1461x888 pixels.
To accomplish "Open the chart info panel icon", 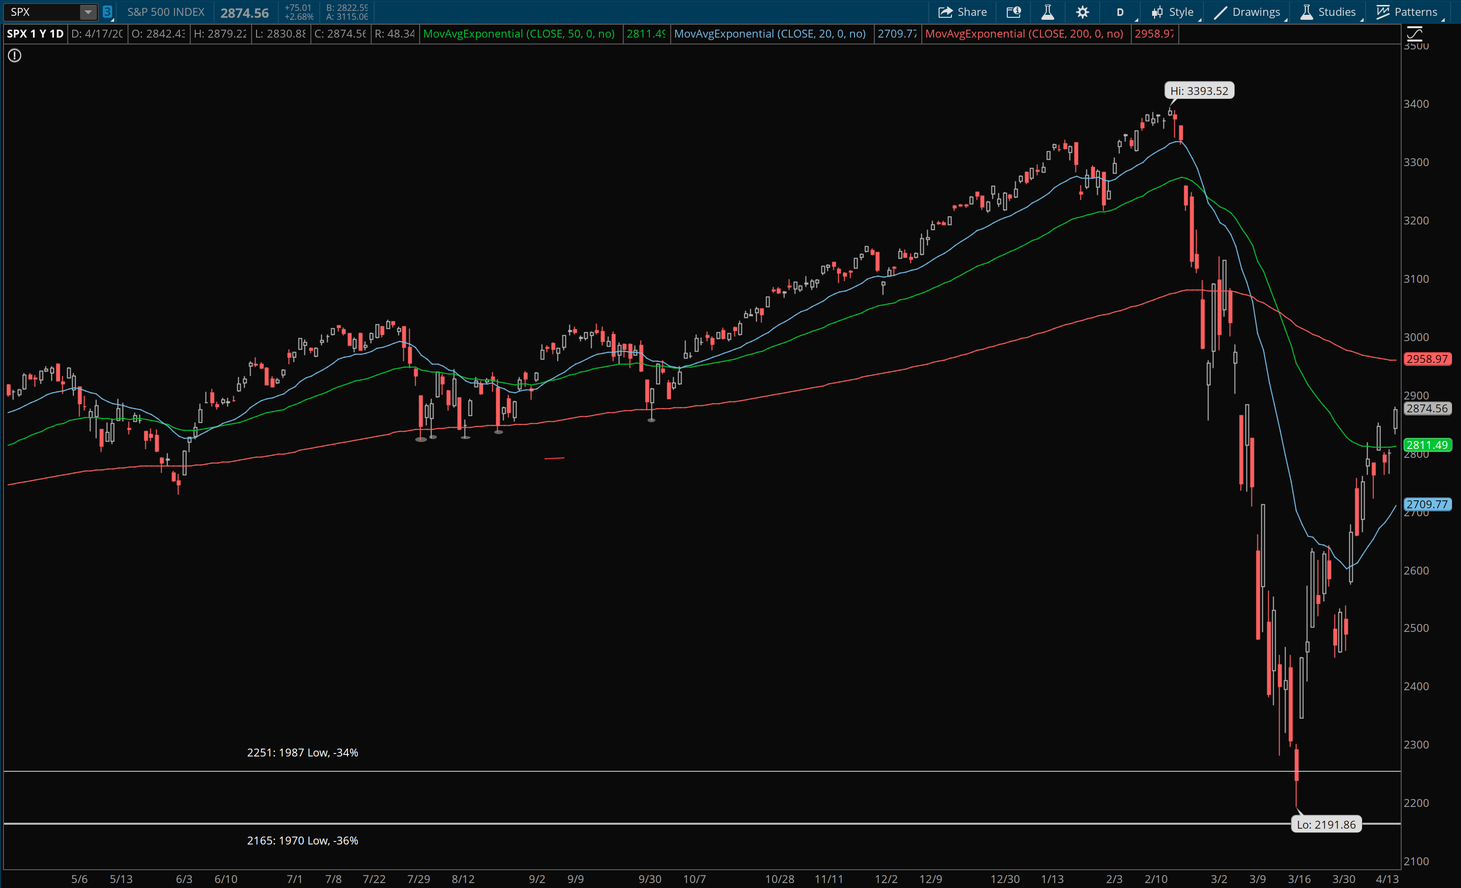I will (x=1014, y=12).
